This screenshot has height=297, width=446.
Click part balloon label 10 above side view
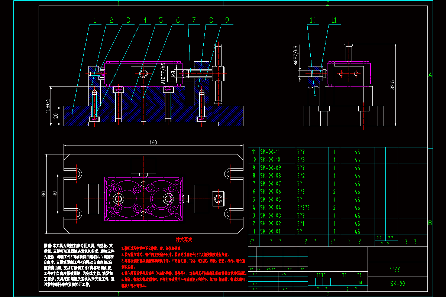click(313, 20)
